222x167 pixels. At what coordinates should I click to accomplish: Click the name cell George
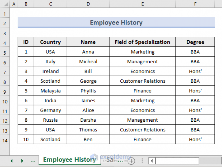tap(88, 81)
